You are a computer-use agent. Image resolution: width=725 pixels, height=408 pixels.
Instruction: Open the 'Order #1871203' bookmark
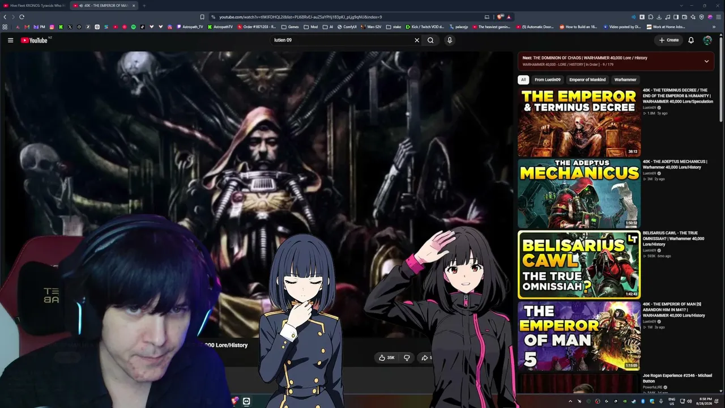[x=257, y=27]
